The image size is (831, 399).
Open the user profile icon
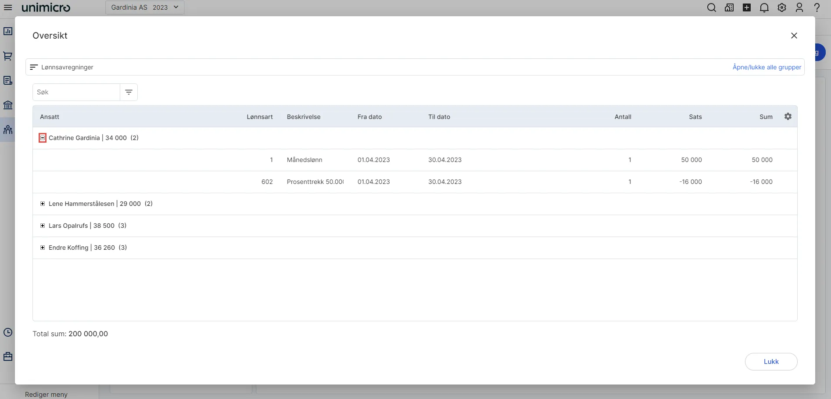click(x=799, y=7)
